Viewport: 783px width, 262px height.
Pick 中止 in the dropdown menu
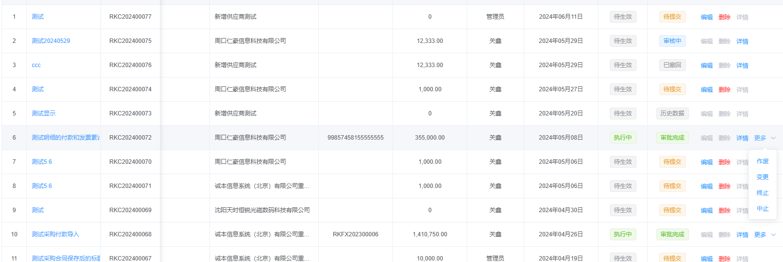762,209
